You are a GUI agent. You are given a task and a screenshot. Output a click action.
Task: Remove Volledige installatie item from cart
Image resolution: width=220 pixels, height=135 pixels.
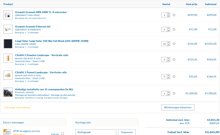tap(174, 93)
